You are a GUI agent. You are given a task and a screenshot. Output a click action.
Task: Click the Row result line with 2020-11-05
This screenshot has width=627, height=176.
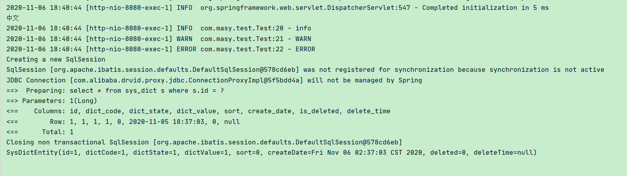[123, 122]
